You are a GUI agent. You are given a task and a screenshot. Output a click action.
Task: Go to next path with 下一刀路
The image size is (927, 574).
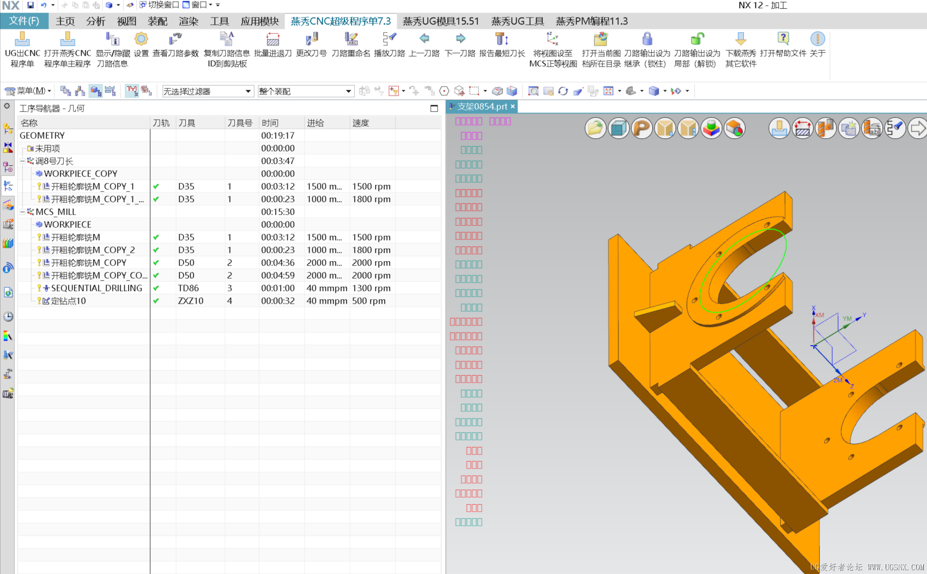(461, 39)
